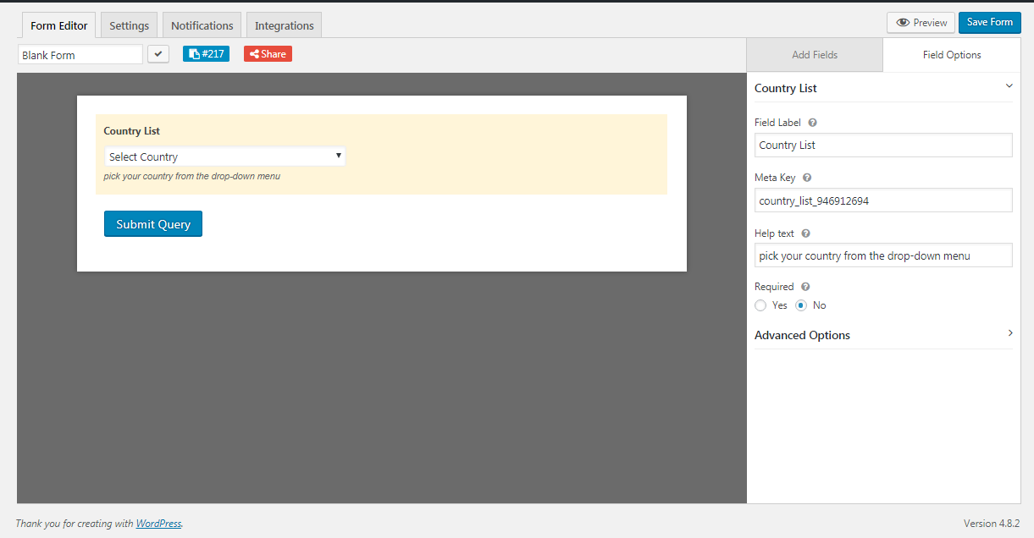Viewport: 1034px width, 538px height.
Task: Set Required to Yes
Action: (760, 305)
